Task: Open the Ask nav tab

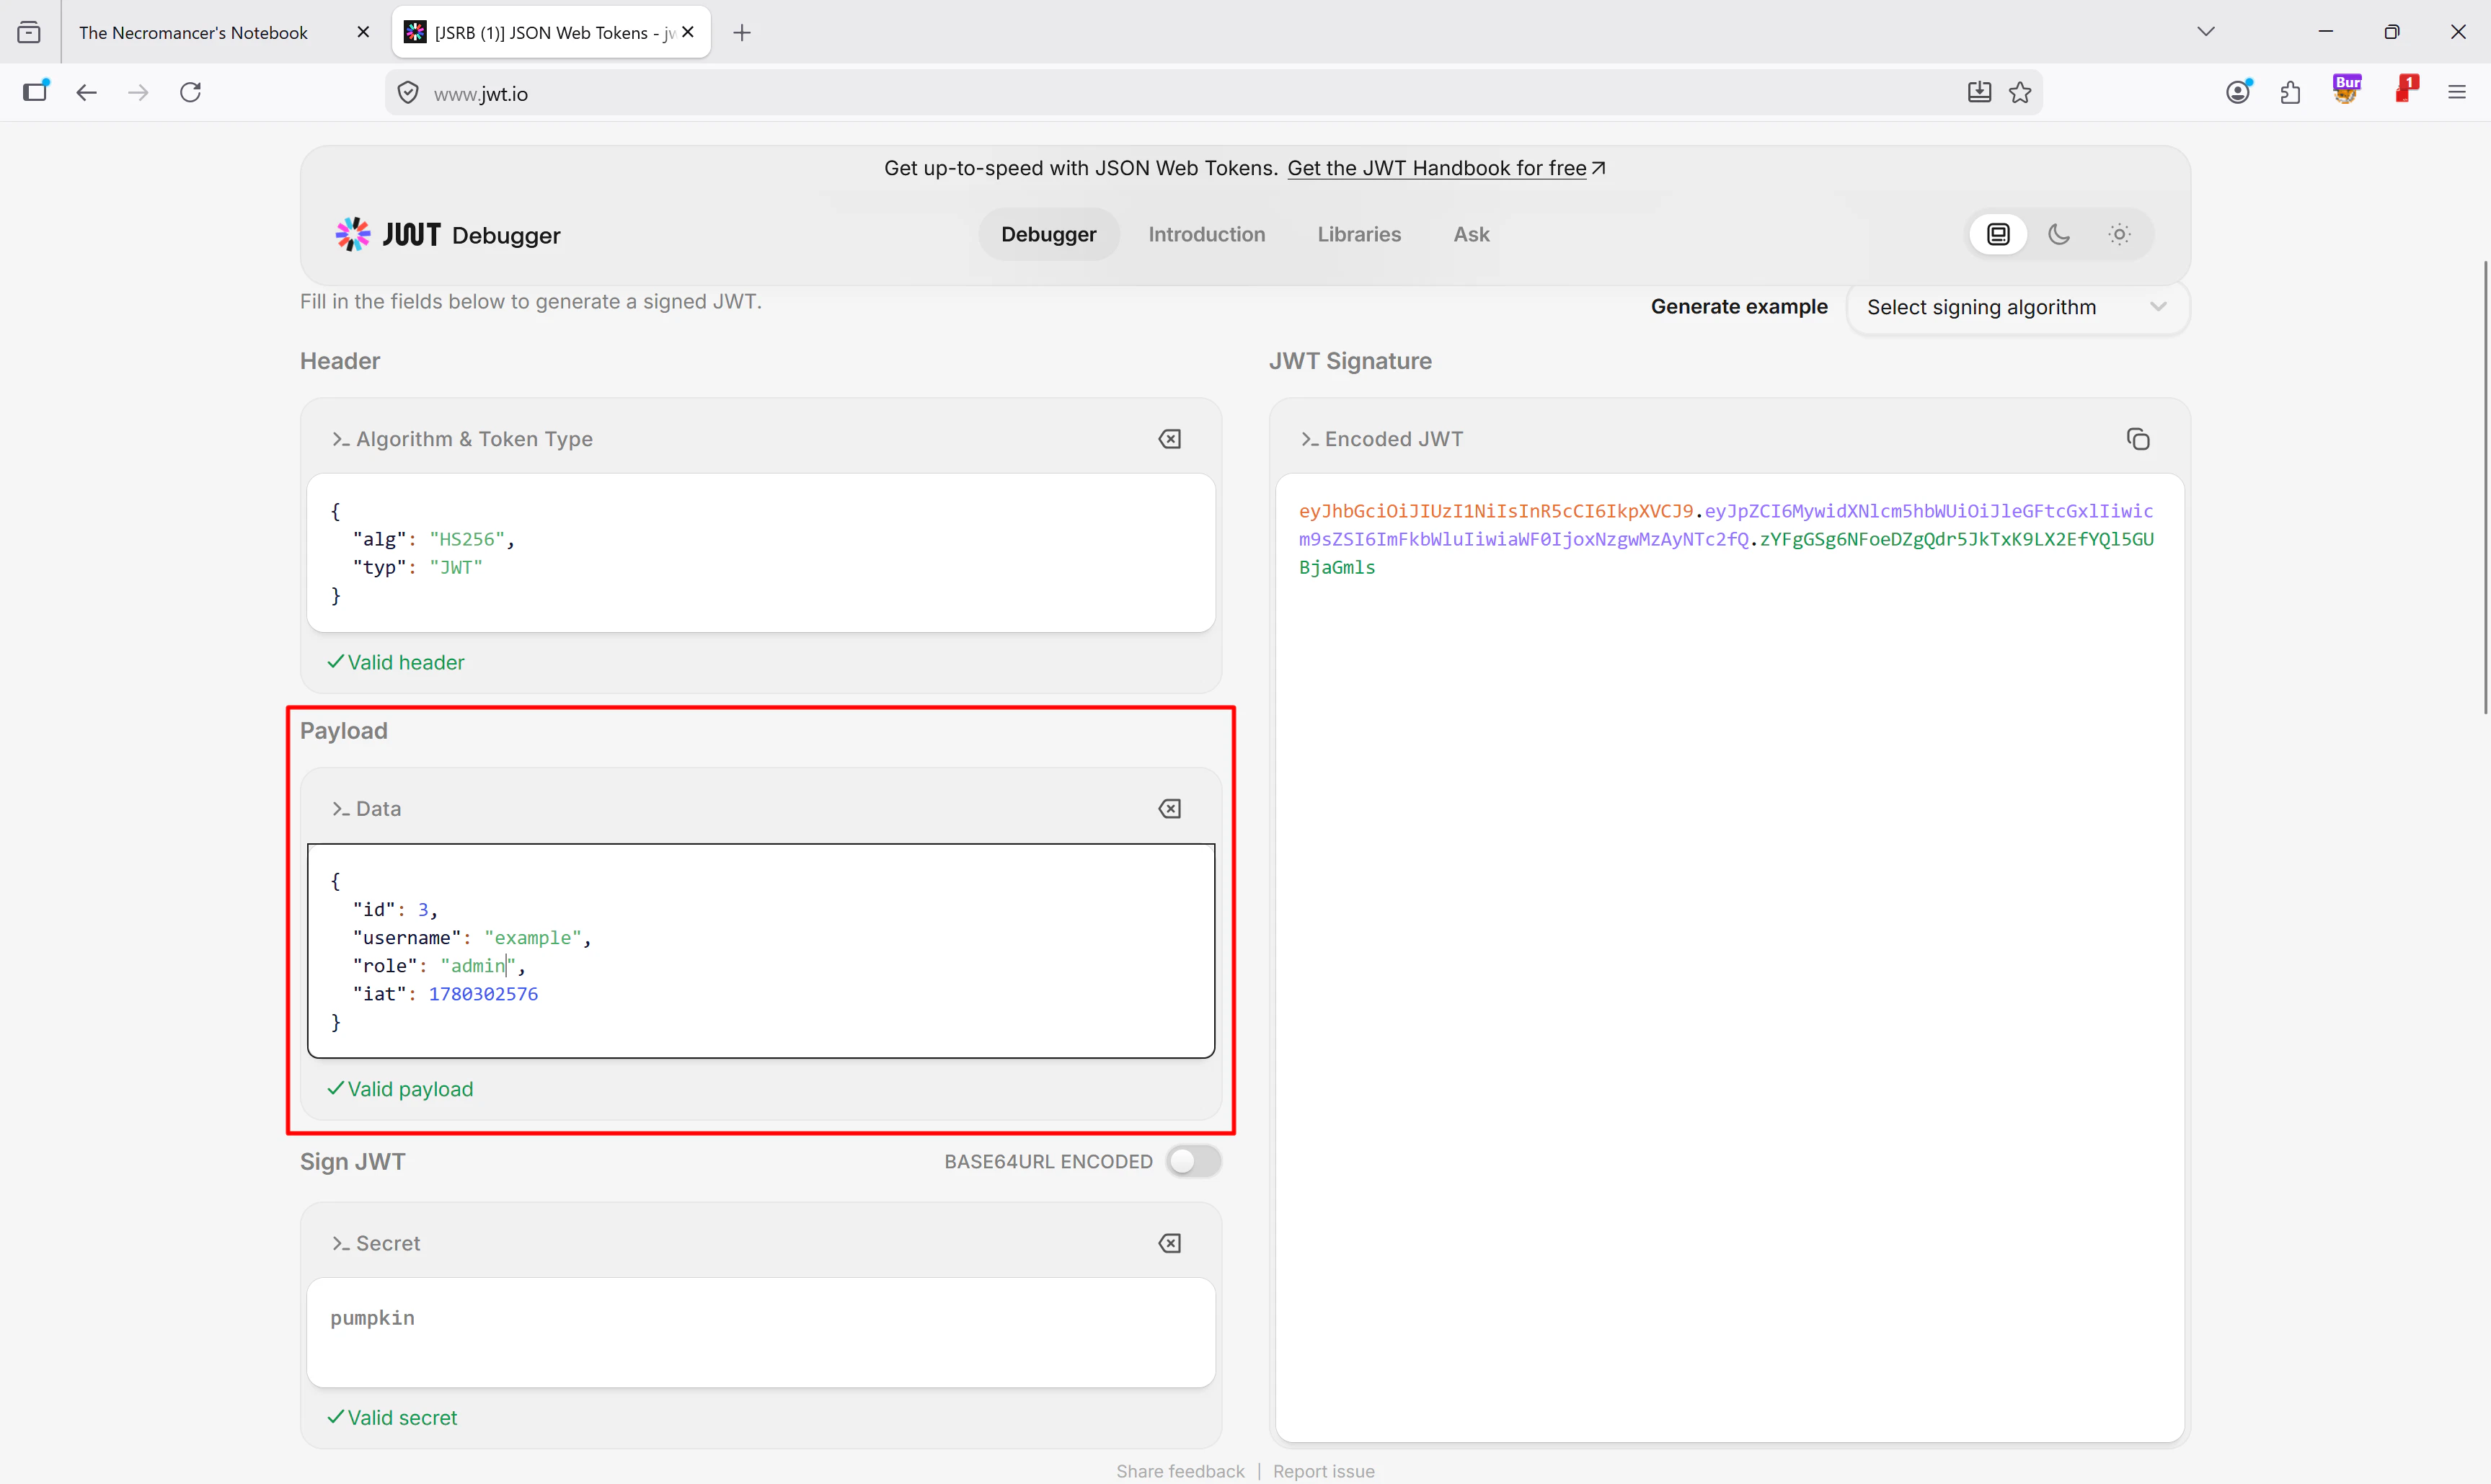Action: point(1472,234)
